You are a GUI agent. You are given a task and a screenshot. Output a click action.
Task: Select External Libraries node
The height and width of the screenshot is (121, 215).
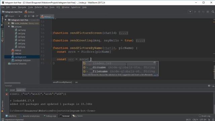(17, 64)
